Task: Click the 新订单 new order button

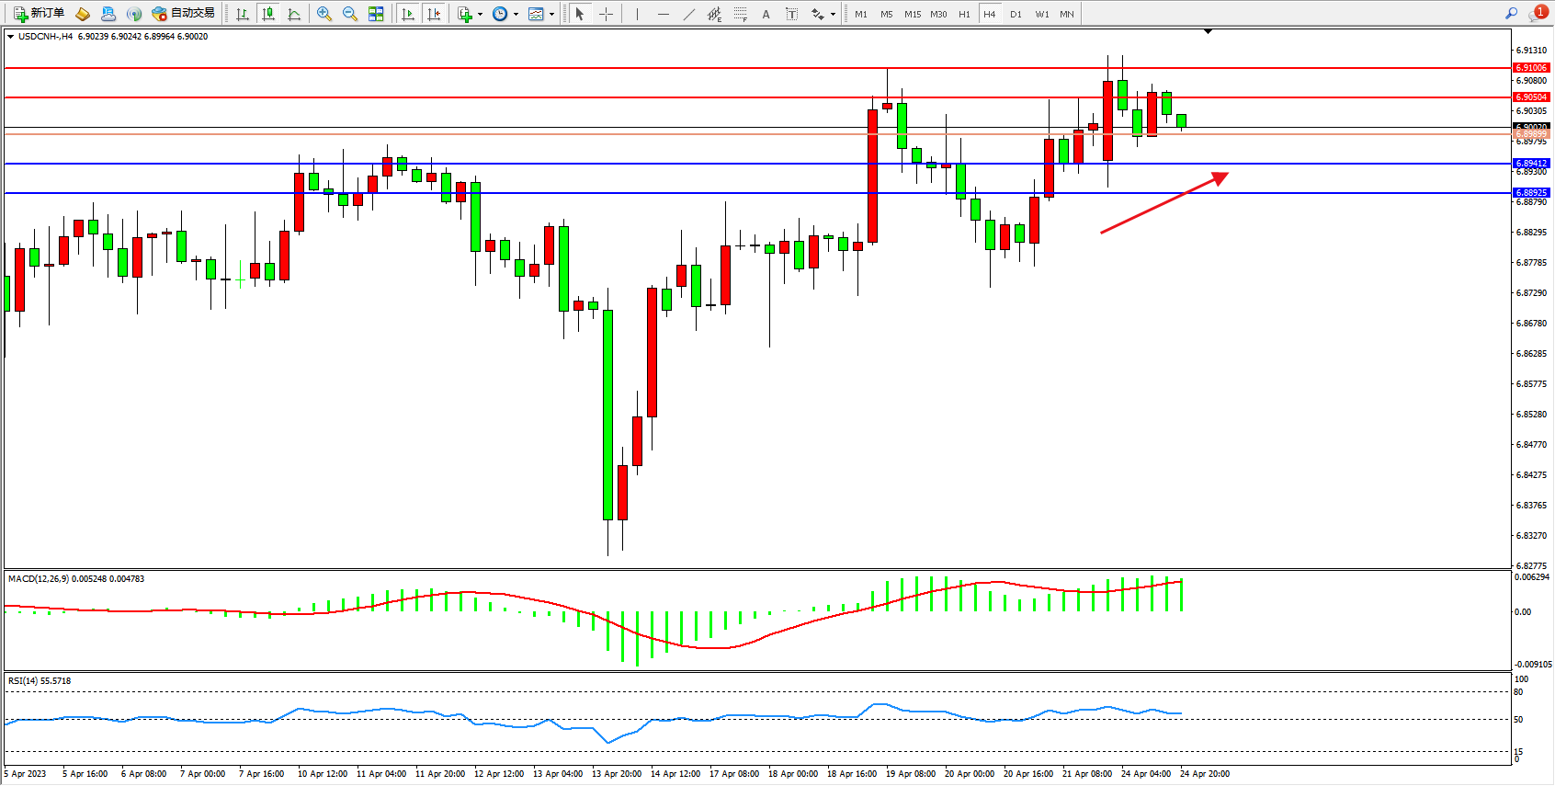Action: (39, 14)
